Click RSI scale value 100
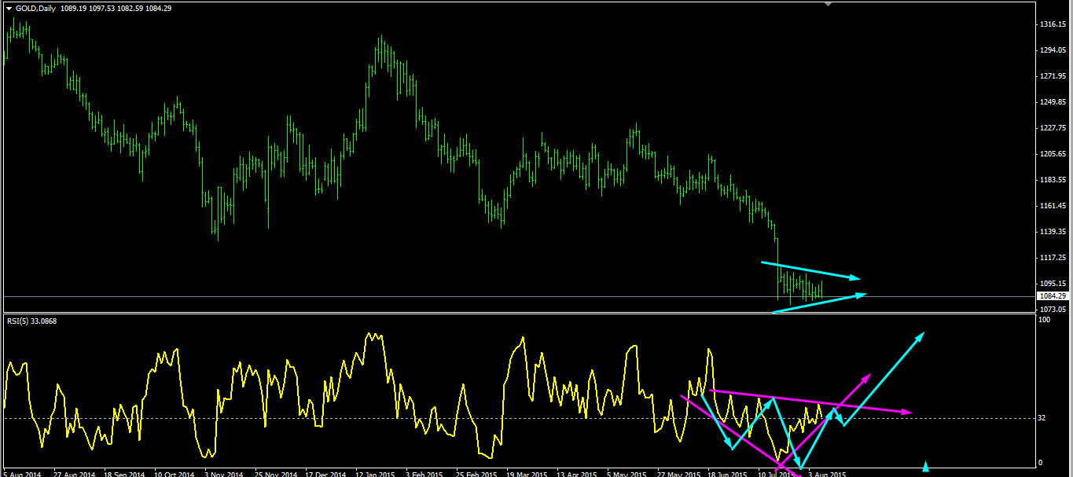 1045,320
